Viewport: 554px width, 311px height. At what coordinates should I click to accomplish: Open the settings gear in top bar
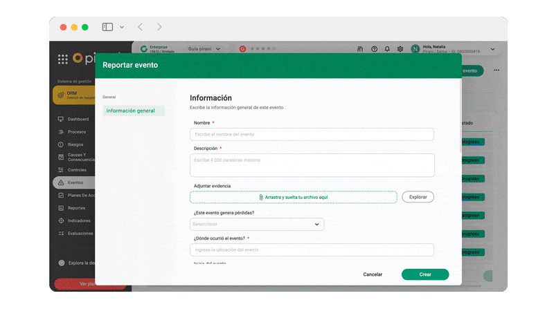click(x=400, y=49)
